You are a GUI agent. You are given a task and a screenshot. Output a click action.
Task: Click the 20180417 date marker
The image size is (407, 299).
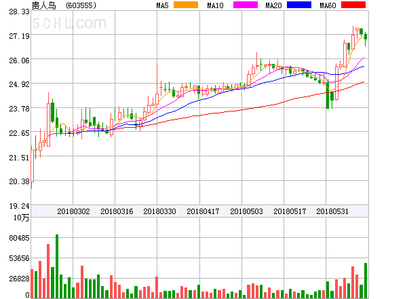coord(203,211)
